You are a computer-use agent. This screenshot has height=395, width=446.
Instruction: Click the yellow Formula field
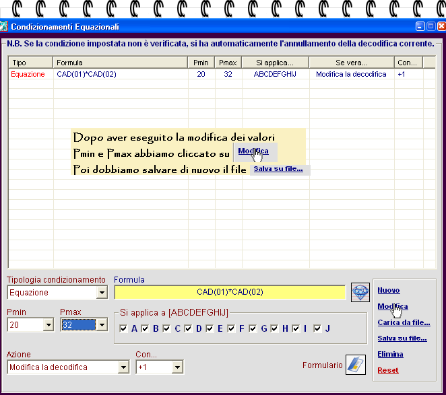point(230,292)
